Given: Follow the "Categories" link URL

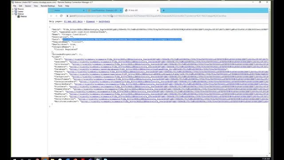Looking at the screenshot, I should (170, 77).
